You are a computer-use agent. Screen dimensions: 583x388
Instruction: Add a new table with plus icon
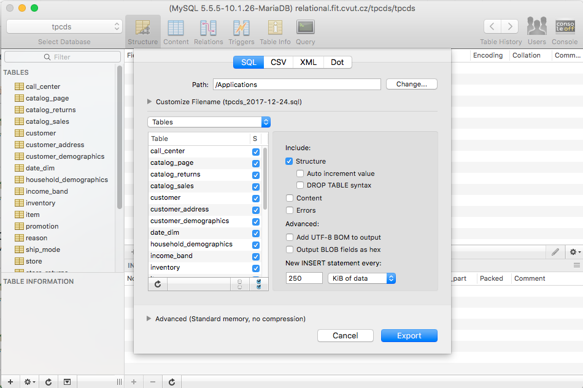point(10,382)
